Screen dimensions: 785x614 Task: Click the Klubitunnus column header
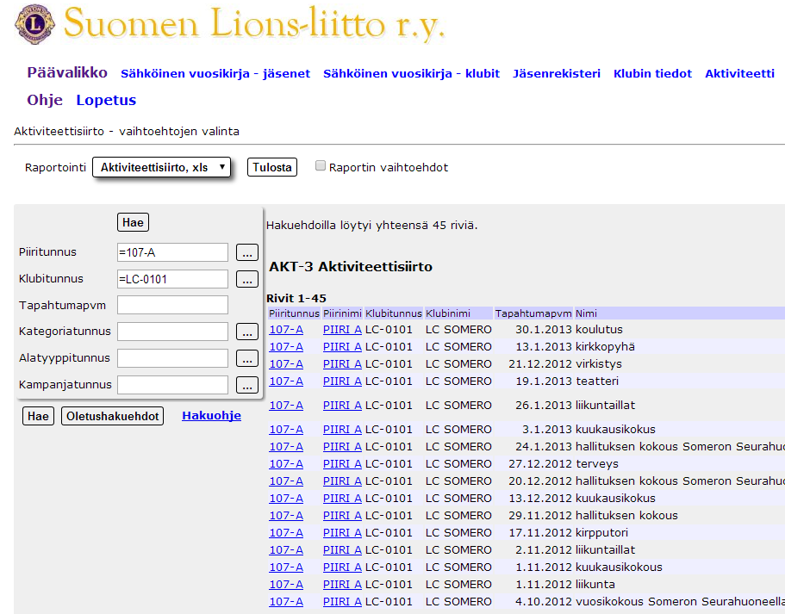(x=394, y=313)
